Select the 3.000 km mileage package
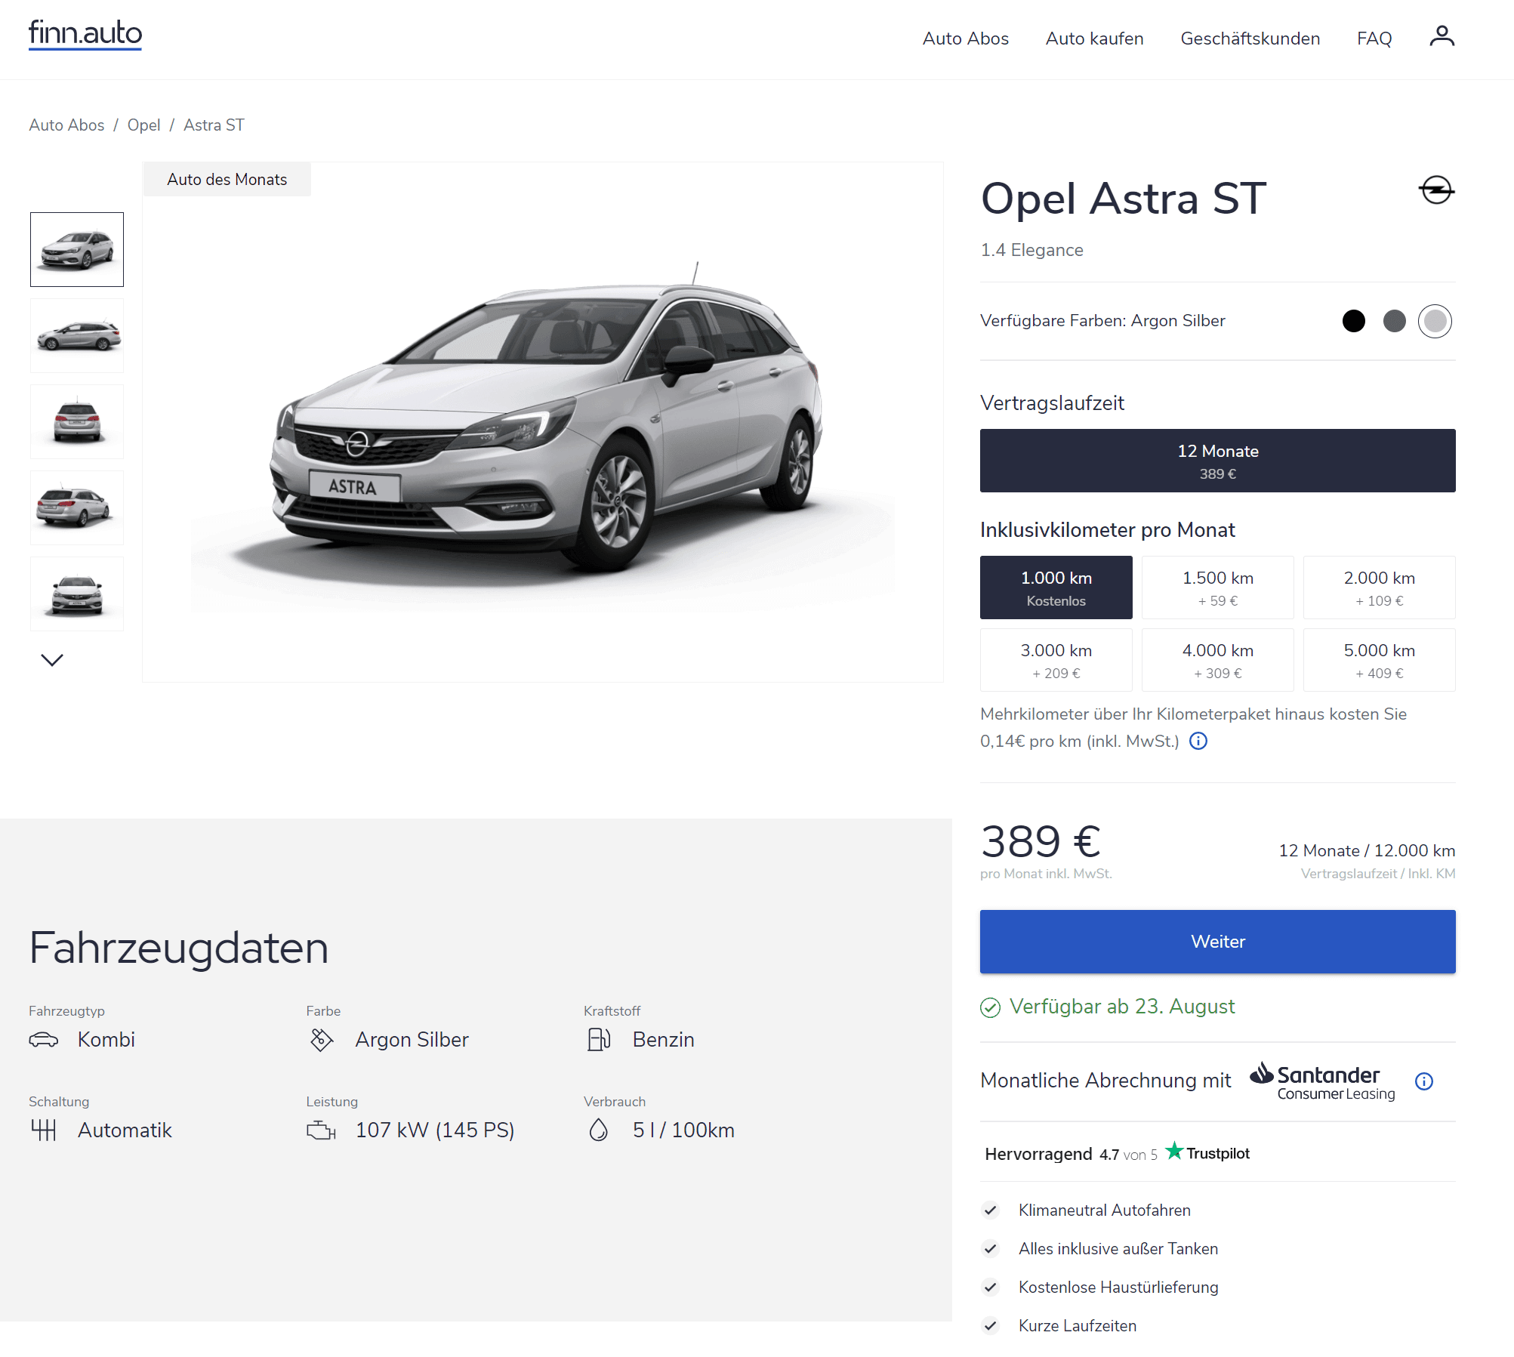Screen dimensions: 1514x1357 click(x=1056, y=660)
